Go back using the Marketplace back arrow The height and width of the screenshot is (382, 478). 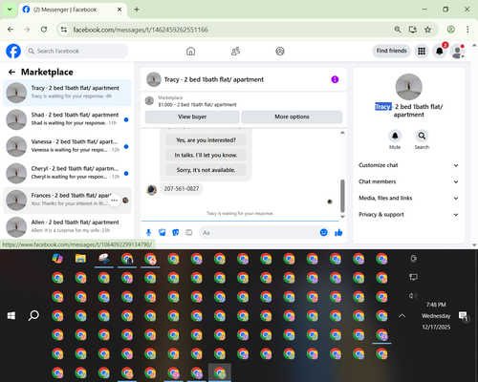(11, 72)
